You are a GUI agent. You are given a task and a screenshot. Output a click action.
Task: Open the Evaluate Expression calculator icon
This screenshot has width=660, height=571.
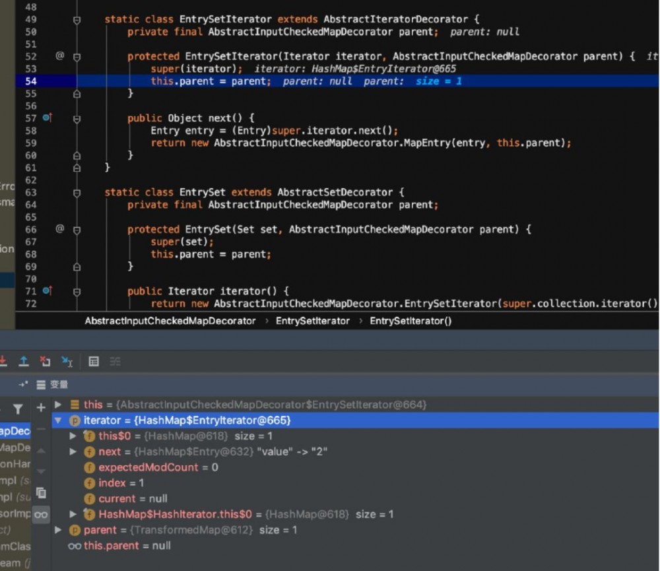click(x=94, y=361)
